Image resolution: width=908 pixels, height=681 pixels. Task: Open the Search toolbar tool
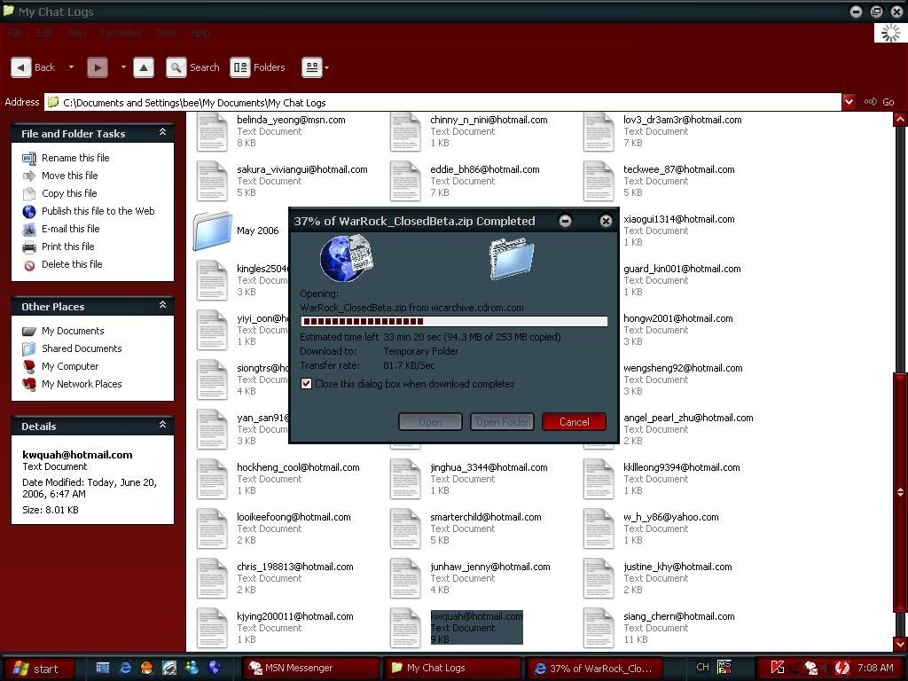(193, 67)
